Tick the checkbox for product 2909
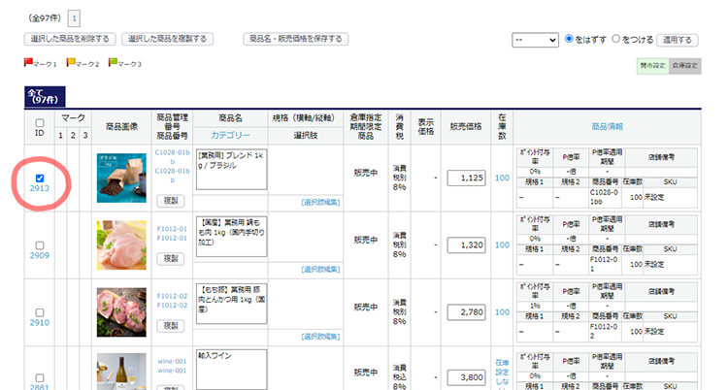 pyautogui.click(x=39, y=244)
